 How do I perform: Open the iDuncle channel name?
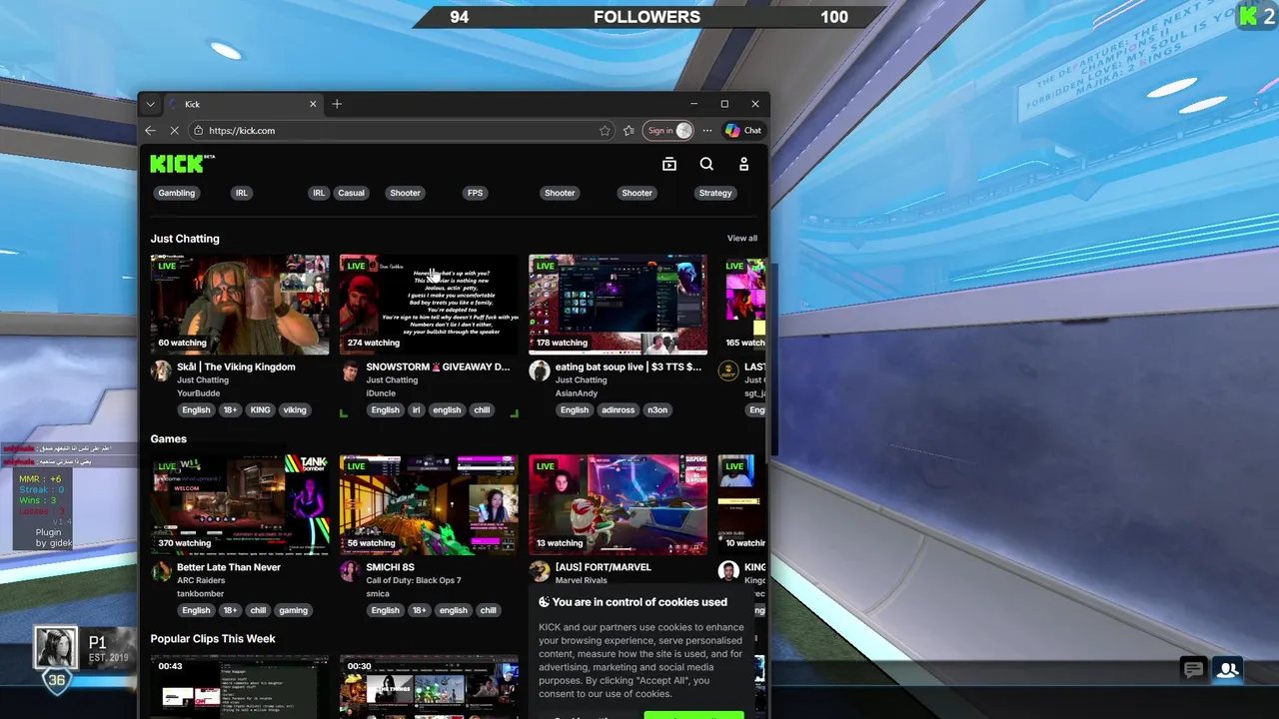coord(381,393)
